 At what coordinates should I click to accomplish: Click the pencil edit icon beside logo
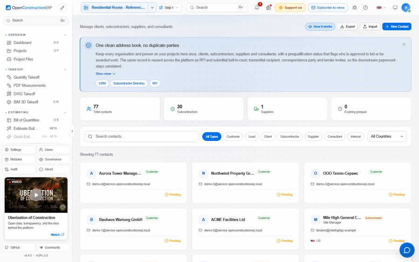(x=62, y=8)
